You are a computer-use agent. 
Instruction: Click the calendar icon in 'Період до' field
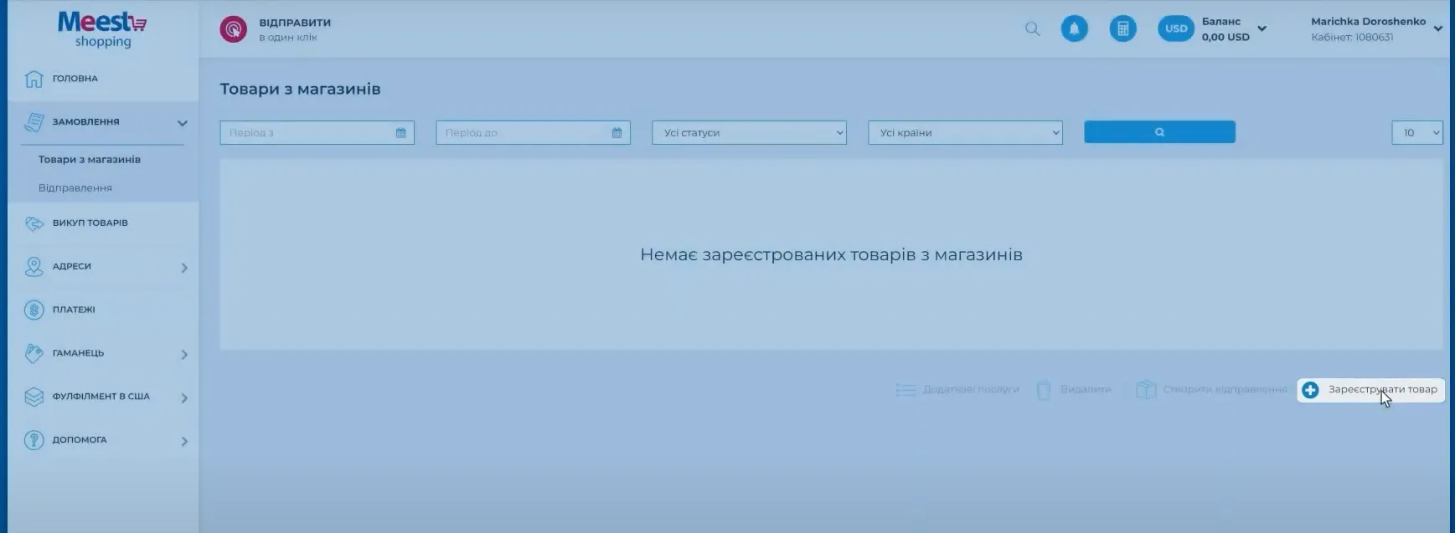tap(617, 133)
